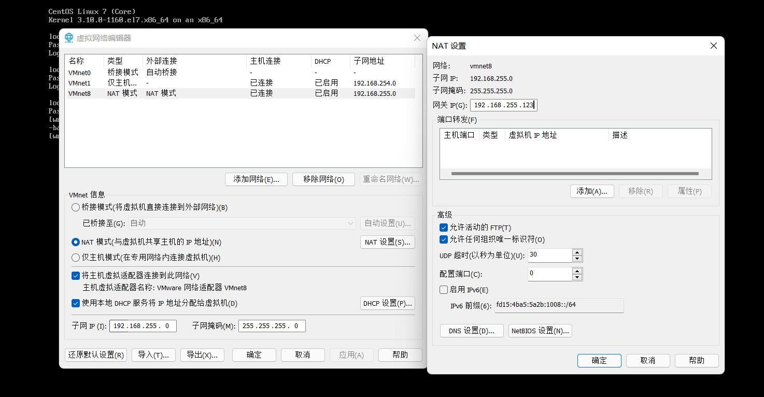This screenshot has height=397, width=764.
Task: Toggle 允许任何组织唯一标识符 checkbox
Action: 444,239
